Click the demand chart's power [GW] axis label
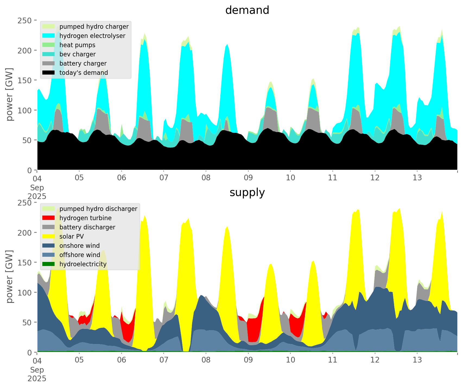The width and height of the screenshot is (463, 388). tap(10, 95)
